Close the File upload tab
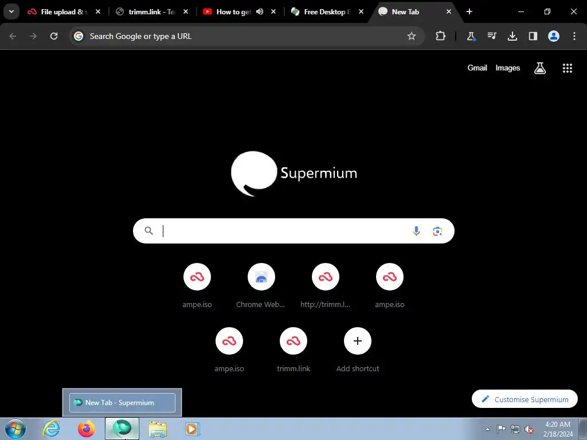 [97, 11]
